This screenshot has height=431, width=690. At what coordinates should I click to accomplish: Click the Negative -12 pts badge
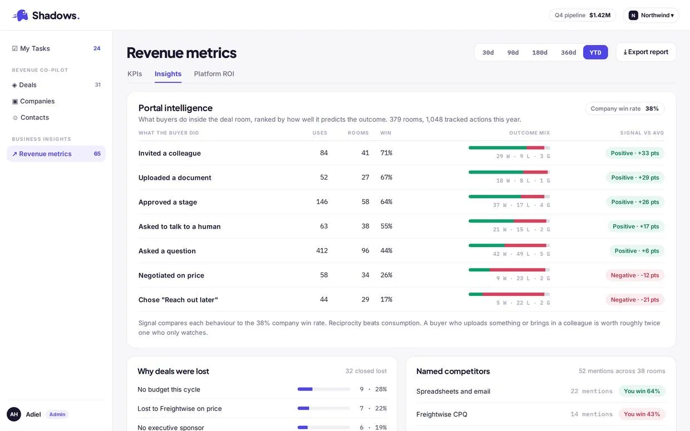pos(635,275)
